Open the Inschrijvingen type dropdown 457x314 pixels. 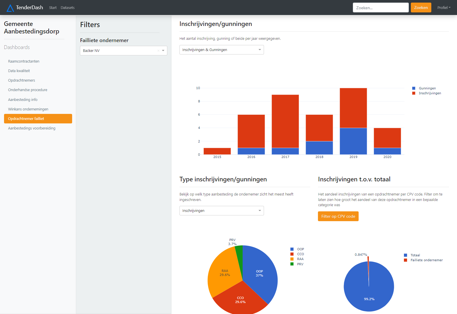click(221, 211)
